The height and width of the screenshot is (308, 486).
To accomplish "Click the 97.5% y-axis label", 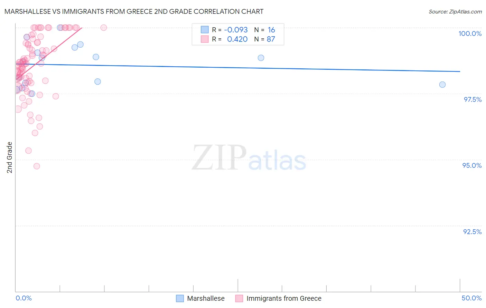I will tap(473, 99).
